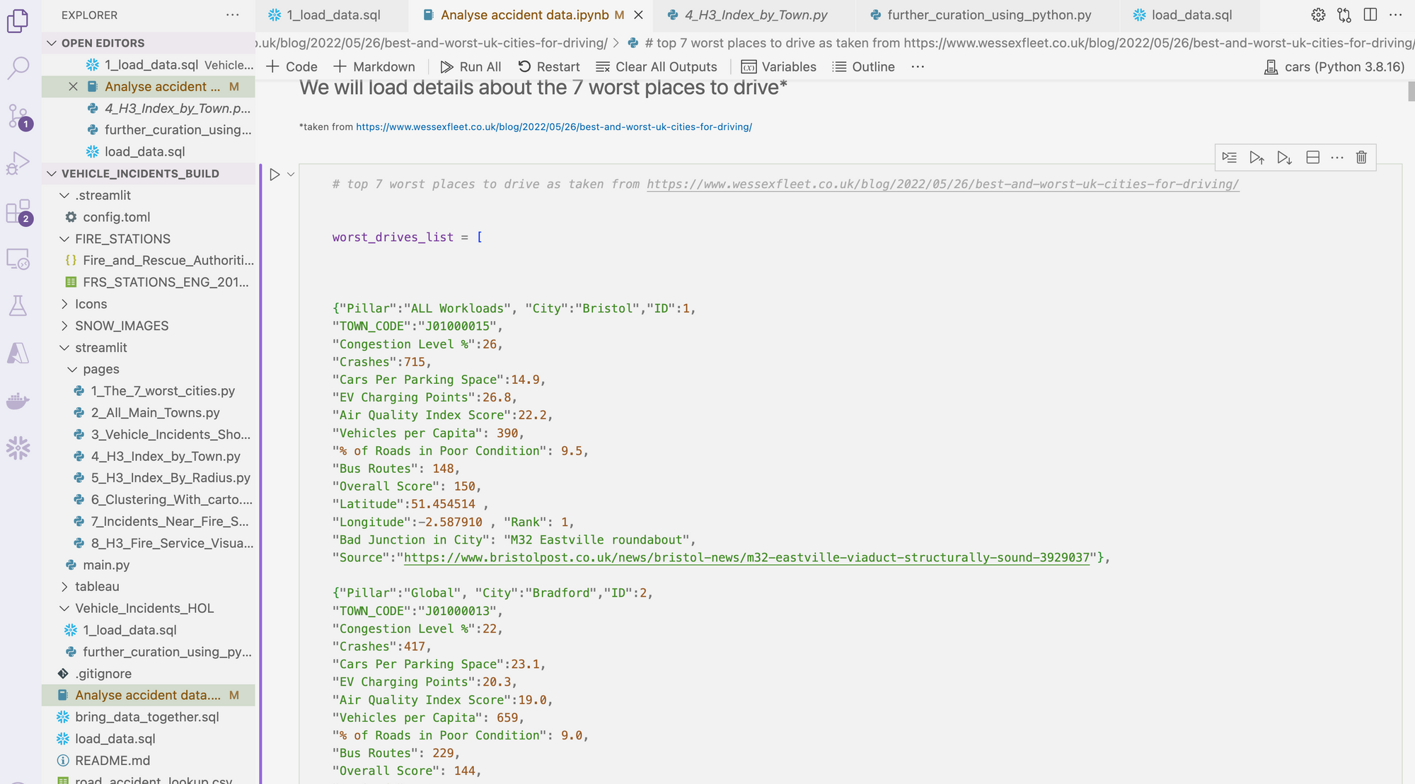Open the Testing flask view
1415x784 pixels.
18,305
